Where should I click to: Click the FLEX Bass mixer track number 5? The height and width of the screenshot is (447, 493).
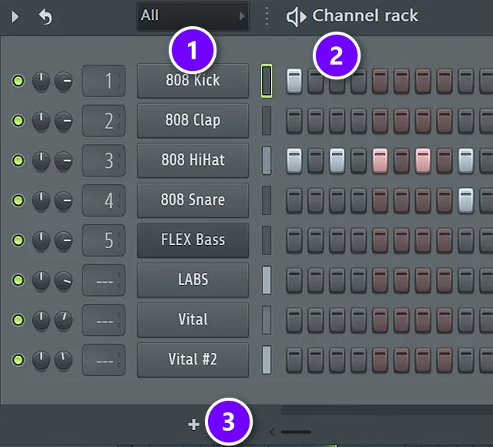104,240
